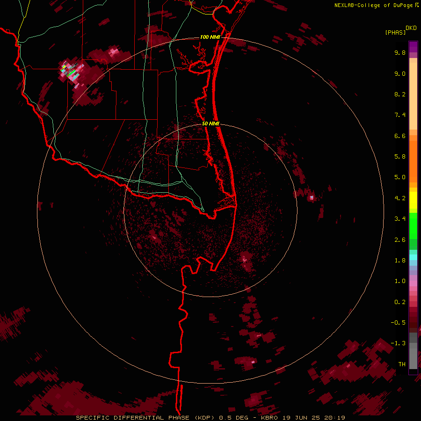
Task: Click the yellow band on color bar
Action: (413, 200)
